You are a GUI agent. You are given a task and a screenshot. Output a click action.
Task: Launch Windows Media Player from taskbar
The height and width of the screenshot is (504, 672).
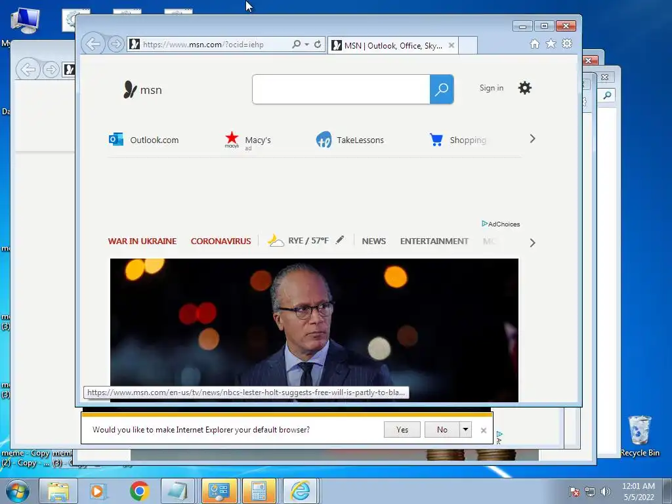97,491
